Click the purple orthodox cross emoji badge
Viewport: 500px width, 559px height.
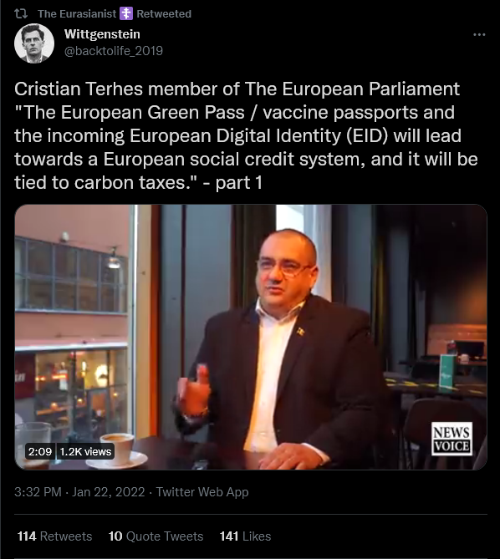tap(126, 13)
